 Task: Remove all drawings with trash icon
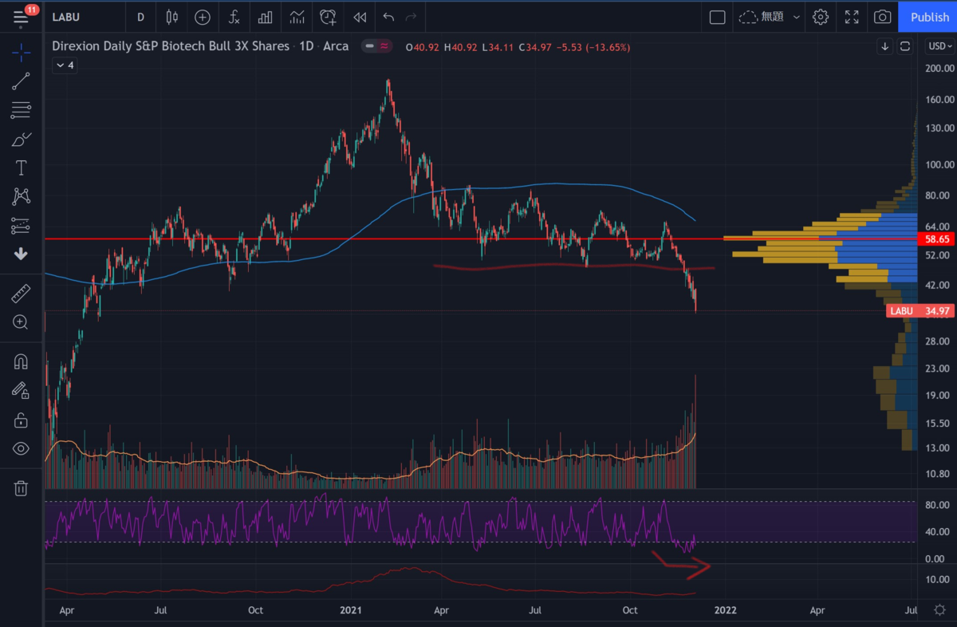[21, 487]
